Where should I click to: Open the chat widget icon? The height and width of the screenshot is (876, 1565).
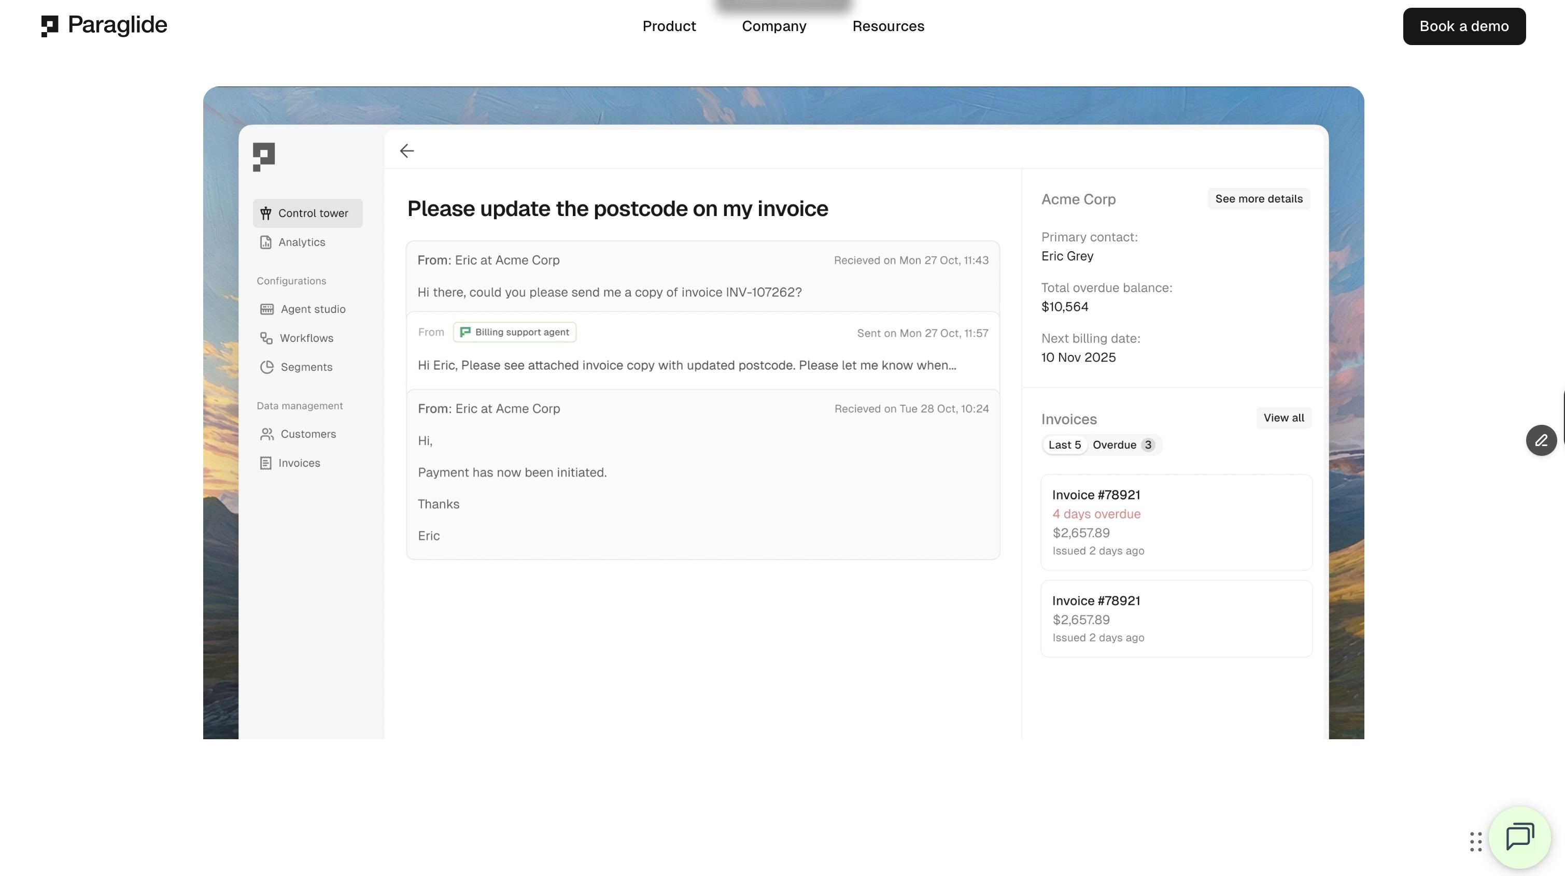pos(1519,837)
